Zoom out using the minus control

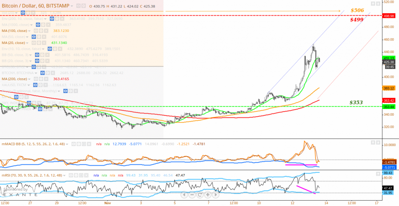click(192, 195)
